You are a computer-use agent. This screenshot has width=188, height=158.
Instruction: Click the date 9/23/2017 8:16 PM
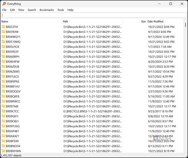coord(160,111)
